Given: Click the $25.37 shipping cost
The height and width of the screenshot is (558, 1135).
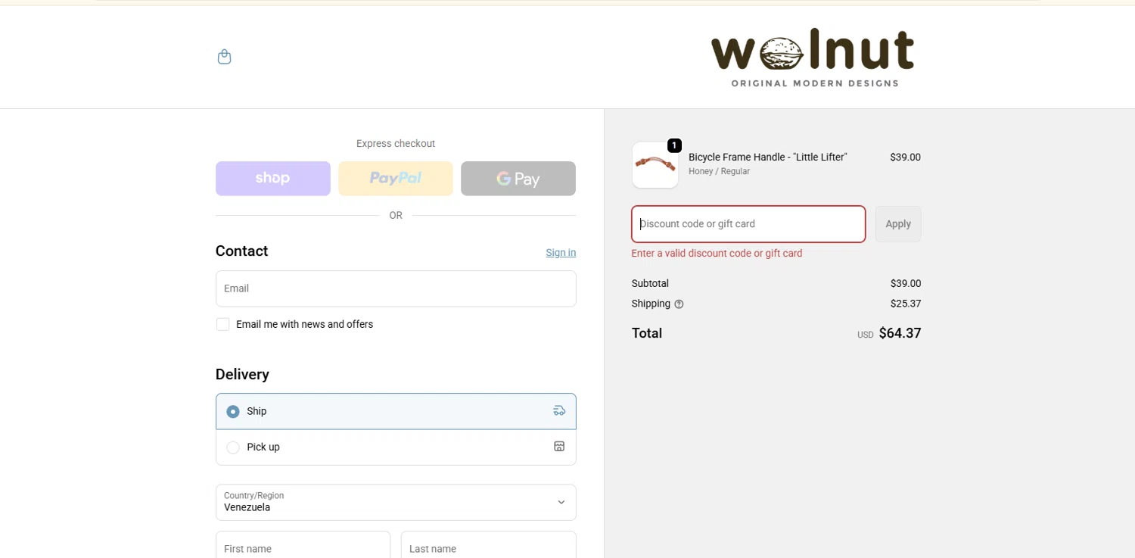Looking at the screenshot, I should tap(906, 304).
